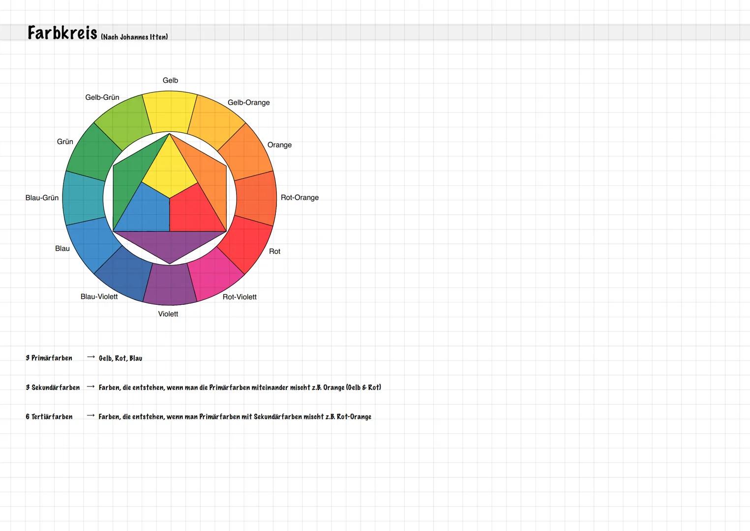
Task: Click the '(Nach Johannes Itten)' subtitle
Action: tap(134, 37)
